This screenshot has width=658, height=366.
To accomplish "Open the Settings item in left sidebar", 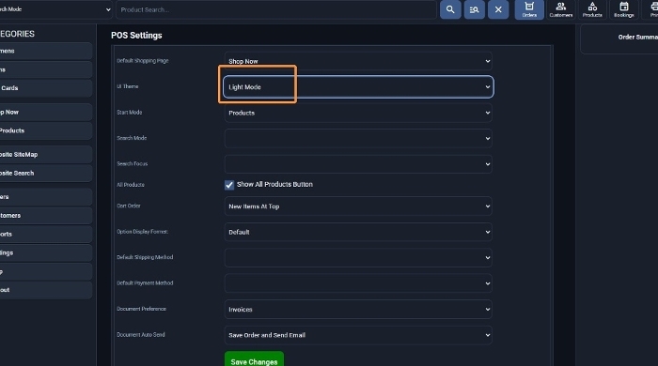I will pos(46,252).
